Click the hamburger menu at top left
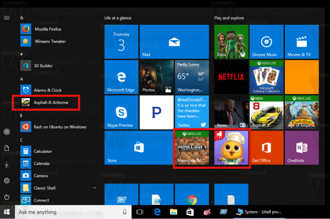The height and width of the screenshot is (219, 330). click(7, 18)
